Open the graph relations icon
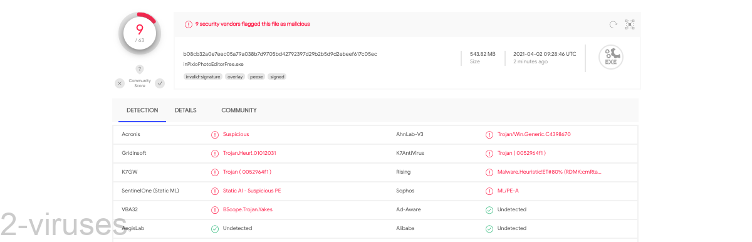This screenshot has width=752, height=242. pyautogui.click(x=630, y=24)
